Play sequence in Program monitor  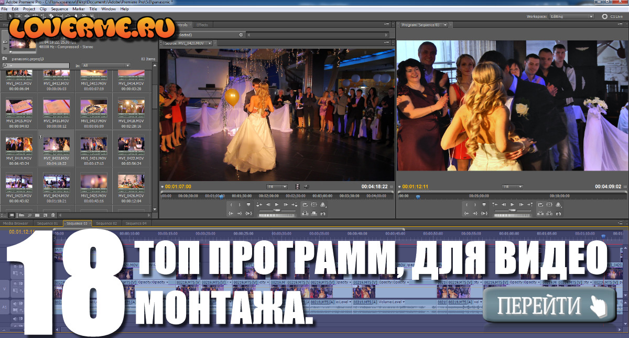(513, 205)
